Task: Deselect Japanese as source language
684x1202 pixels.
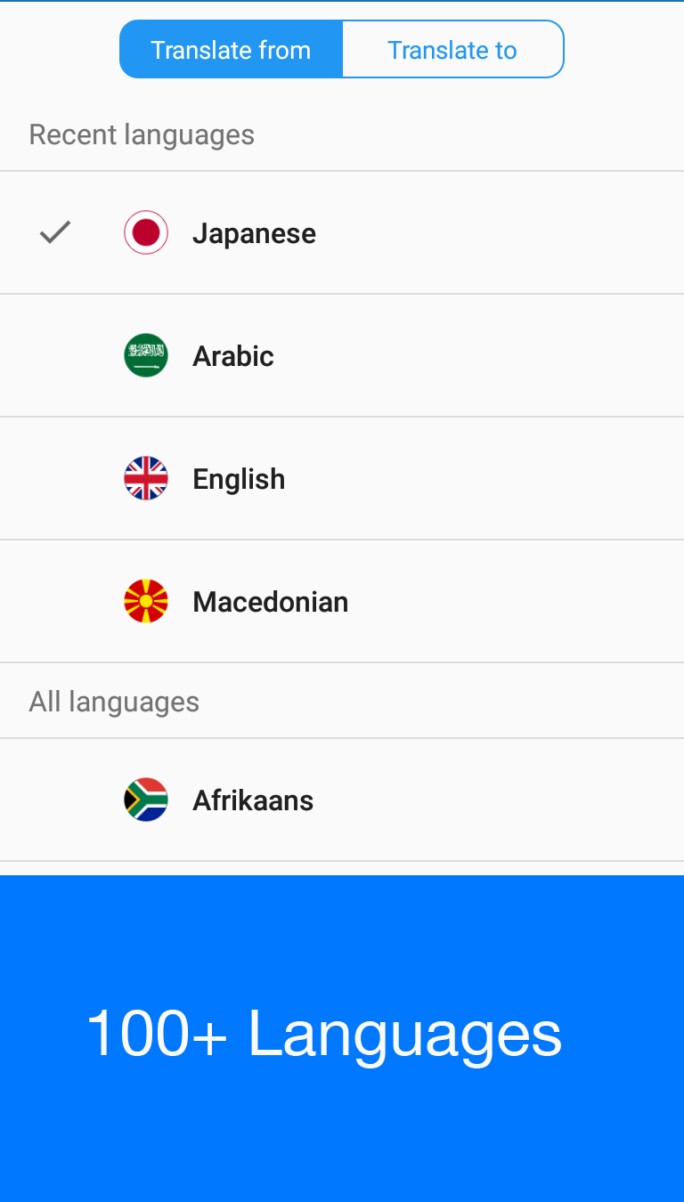Action: tap(254, 232)
